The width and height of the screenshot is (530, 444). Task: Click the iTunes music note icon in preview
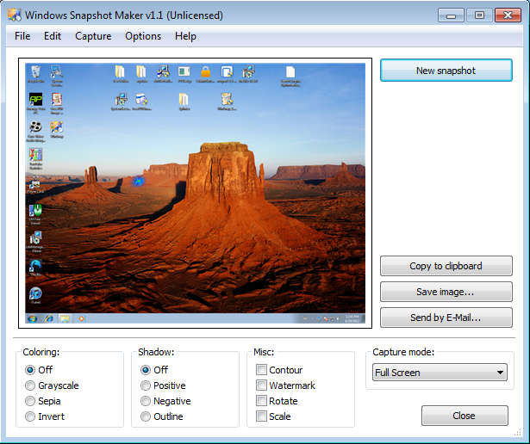pyautogui.click(x=35, y=293)
